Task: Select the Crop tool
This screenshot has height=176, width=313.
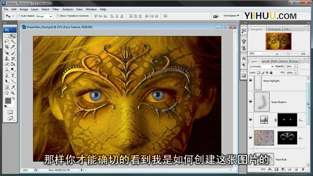Action: pos(7,47)
